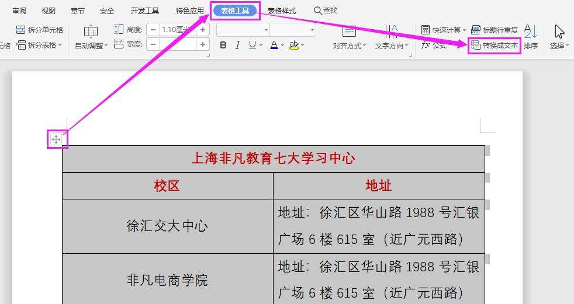This screenshot has height=304, width=574.
Task: Increase row height with plus button
Action: pos(203,30)
